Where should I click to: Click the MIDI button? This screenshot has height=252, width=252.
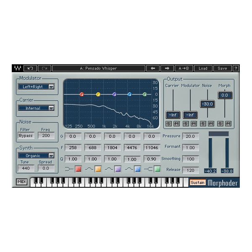click(21, 182)
